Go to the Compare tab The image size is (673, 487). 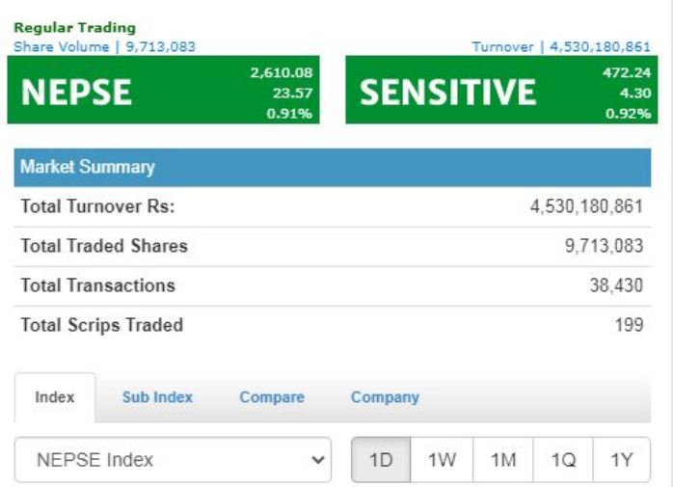click(x=272, y=397)
